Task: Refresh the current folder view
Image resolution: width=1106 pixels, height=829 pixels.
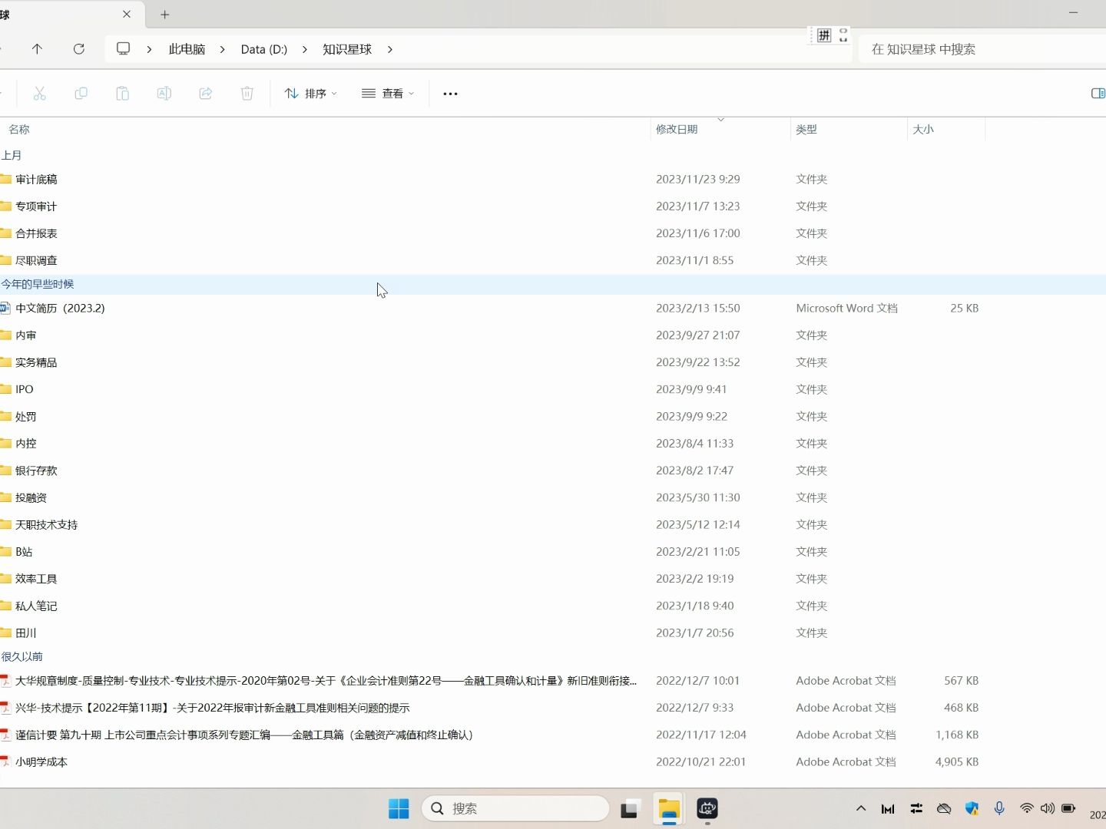Action: 78,49
